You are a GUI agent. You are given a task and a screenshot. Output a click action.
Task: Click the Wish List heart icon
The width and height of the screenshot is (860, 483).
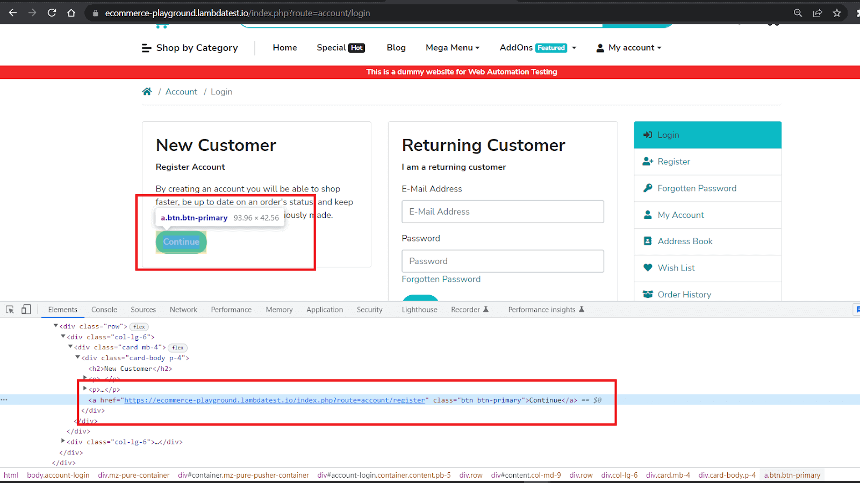click(648, 267)
